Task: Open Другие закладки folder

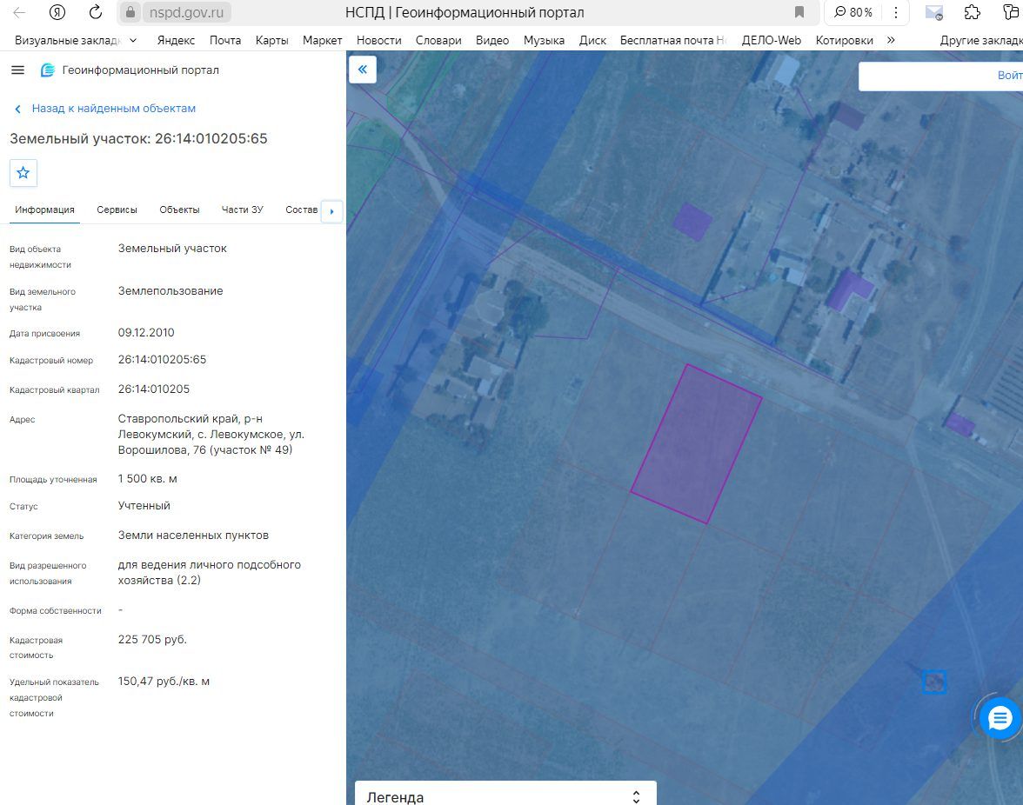Action: pyautogui.click(x=980, y=40)
